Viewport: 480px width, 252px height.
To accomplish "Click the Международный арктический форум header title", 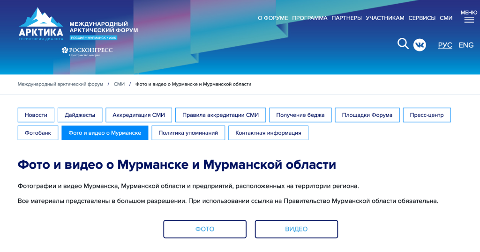I will click(x=104, y=27).
